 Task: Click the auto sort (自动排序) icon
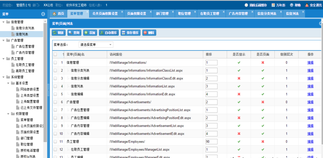[x=102, y=33]
